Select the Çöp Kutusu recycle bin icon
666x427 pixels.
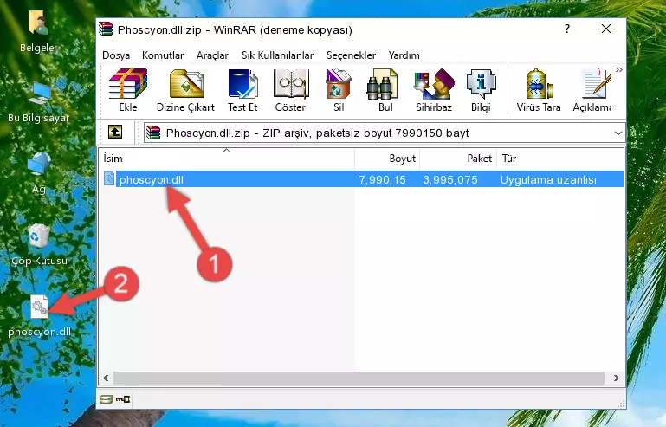coord(39,245)
